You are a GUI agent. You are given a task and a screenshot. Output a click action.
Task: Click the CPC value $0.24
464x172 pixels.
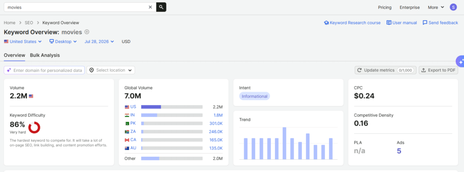(364, 96)
